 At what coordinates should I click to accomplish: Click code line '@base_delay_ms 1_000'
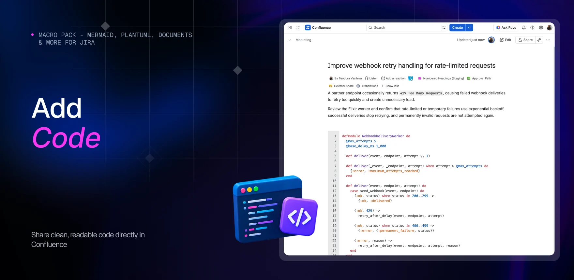366,146
